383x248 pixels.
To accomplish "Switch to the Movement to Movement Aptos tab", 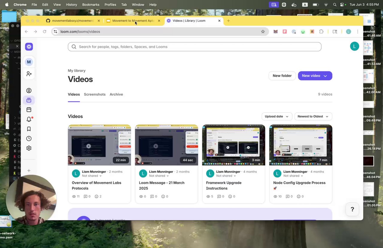I will click(x=133, y=21).
